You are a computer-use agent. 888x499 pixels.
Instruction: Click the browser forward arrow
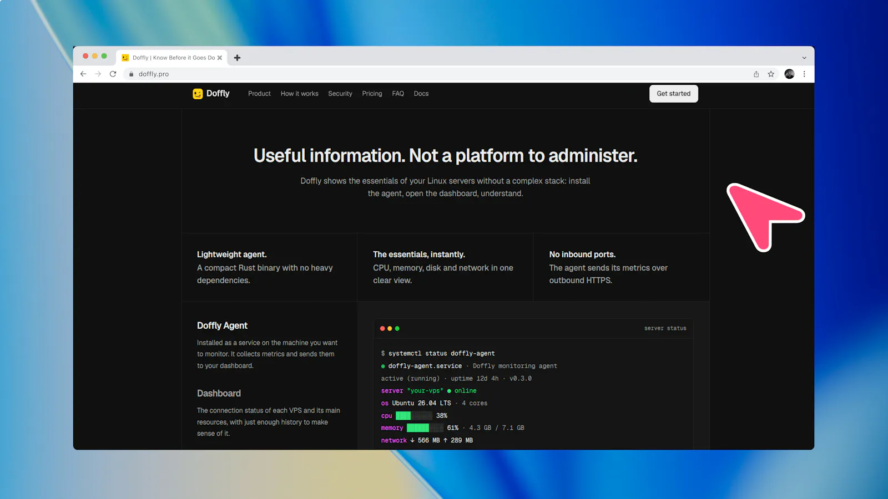(x=98, y=74)
